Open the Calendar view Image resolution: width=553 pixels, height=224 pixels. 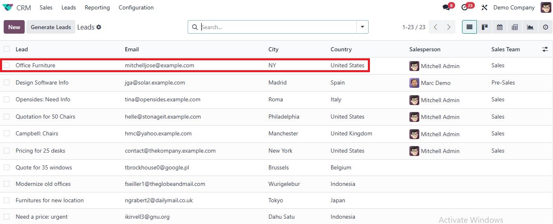pyautogui.click(x=500, y=27)
